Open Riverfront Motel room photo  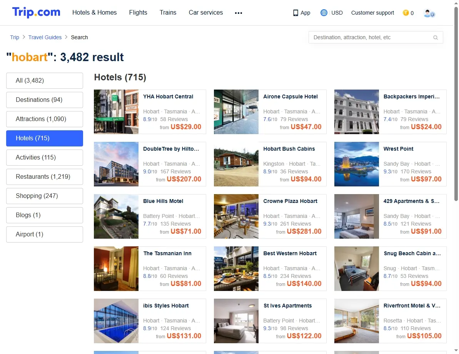(357, 321)
